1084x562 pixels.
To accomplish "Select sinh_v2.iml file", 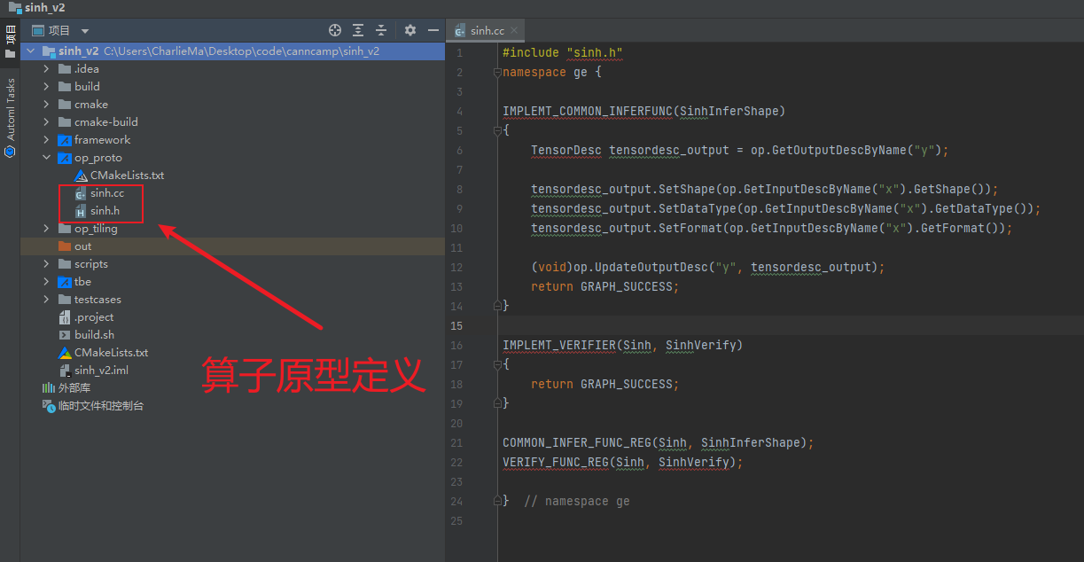I will click(101, 371).
